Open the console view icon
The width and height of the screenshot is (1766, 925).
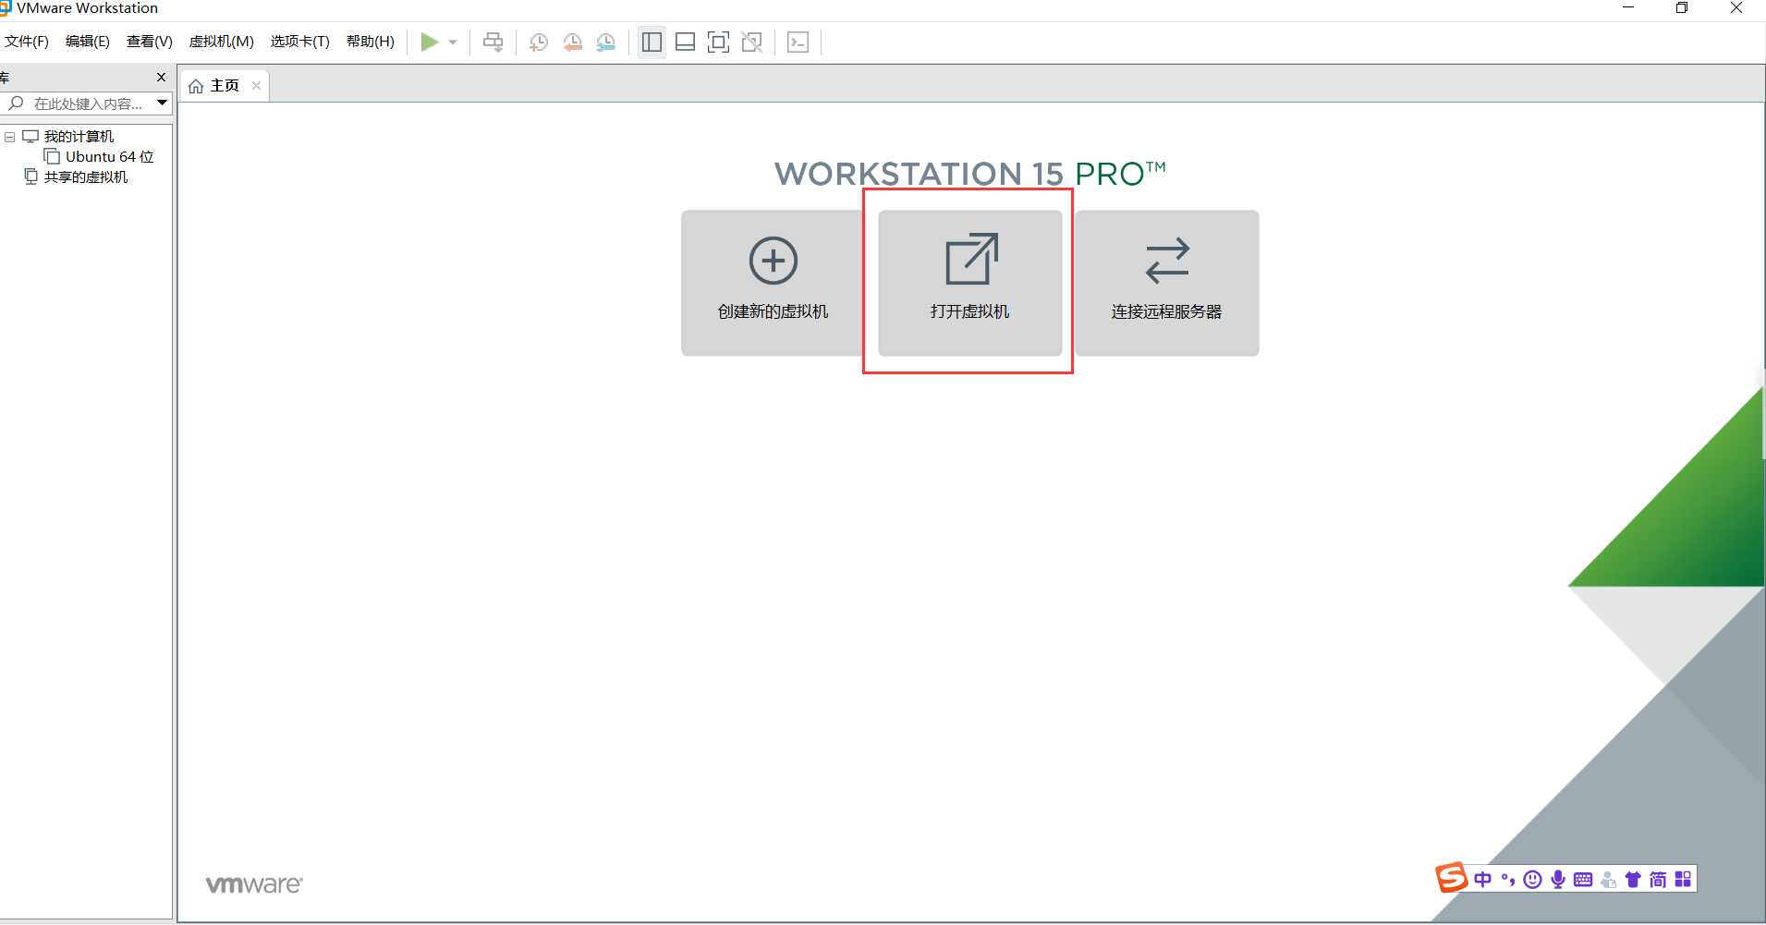tap(798, 42)
